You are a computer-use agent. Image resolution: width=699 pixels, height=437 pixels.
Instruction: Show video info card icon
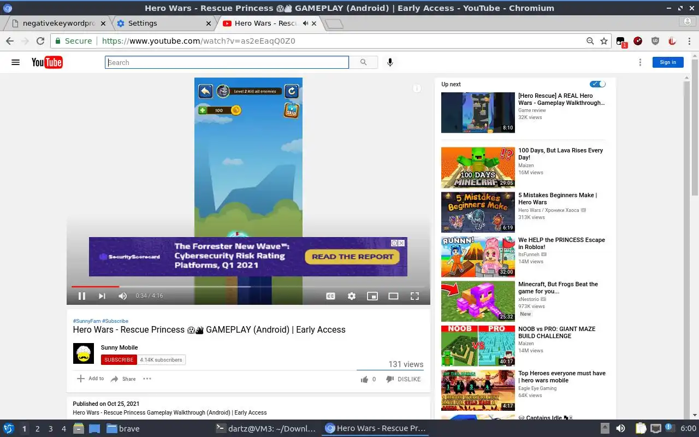[417, 88]
